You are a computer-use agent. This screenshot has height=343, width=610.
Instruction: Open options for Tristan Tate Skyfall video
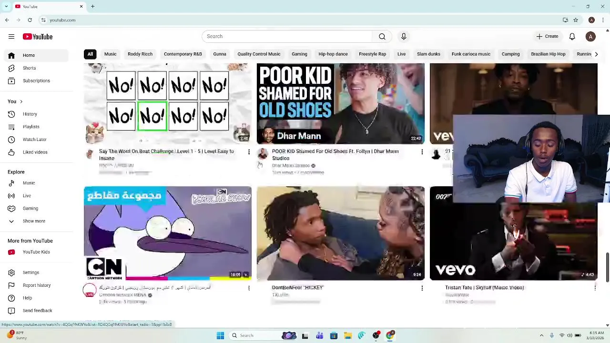[595, 288]
